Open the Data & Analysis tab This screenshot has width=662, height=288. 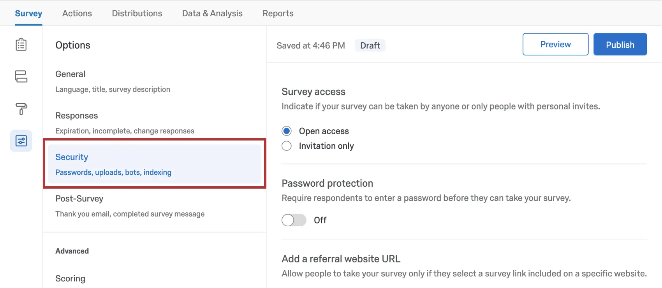[212, 13]
